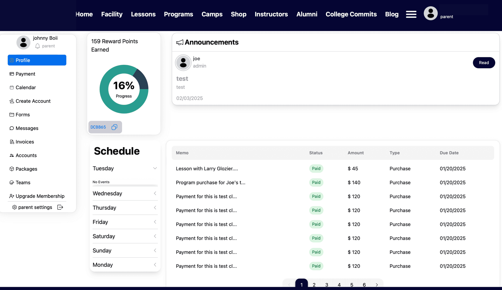Screen dimensions: 502x290
Task: Click the hamburger menu icon
Action: [x=411, y=14]
